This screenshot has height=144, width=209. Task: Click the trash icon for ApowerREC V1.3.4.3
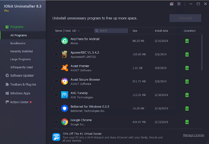pos(187,54)
